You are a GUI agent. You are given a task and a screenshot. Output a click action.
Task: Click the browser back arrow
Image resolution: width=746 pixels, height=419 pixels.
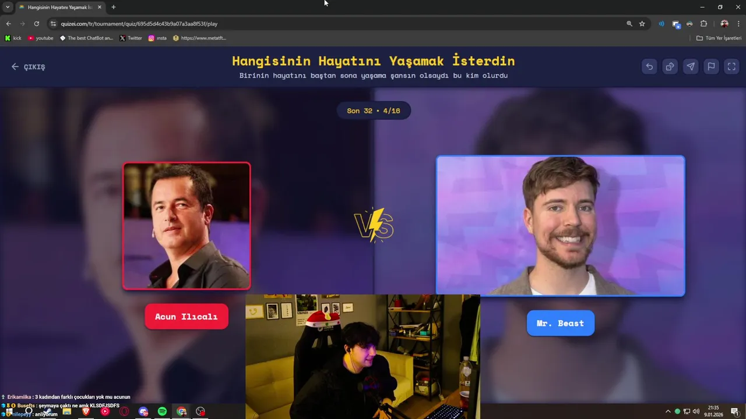pyautogui.click(x=8, y=24)
